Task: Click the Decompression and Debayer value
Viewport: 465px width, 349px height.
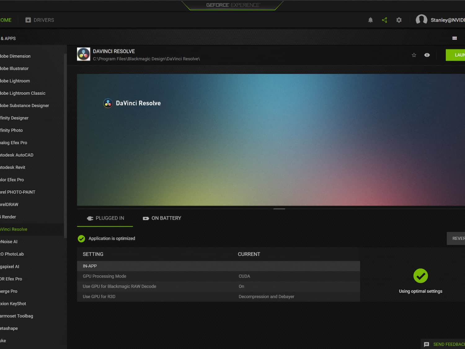Action: [x=266, y=297]
